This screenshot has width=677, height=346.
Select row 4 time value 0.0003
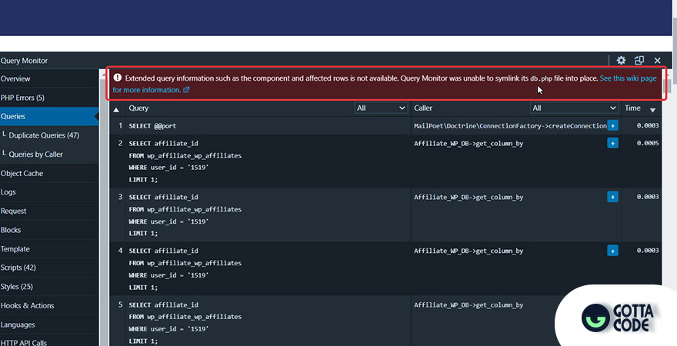coord(648,250)
